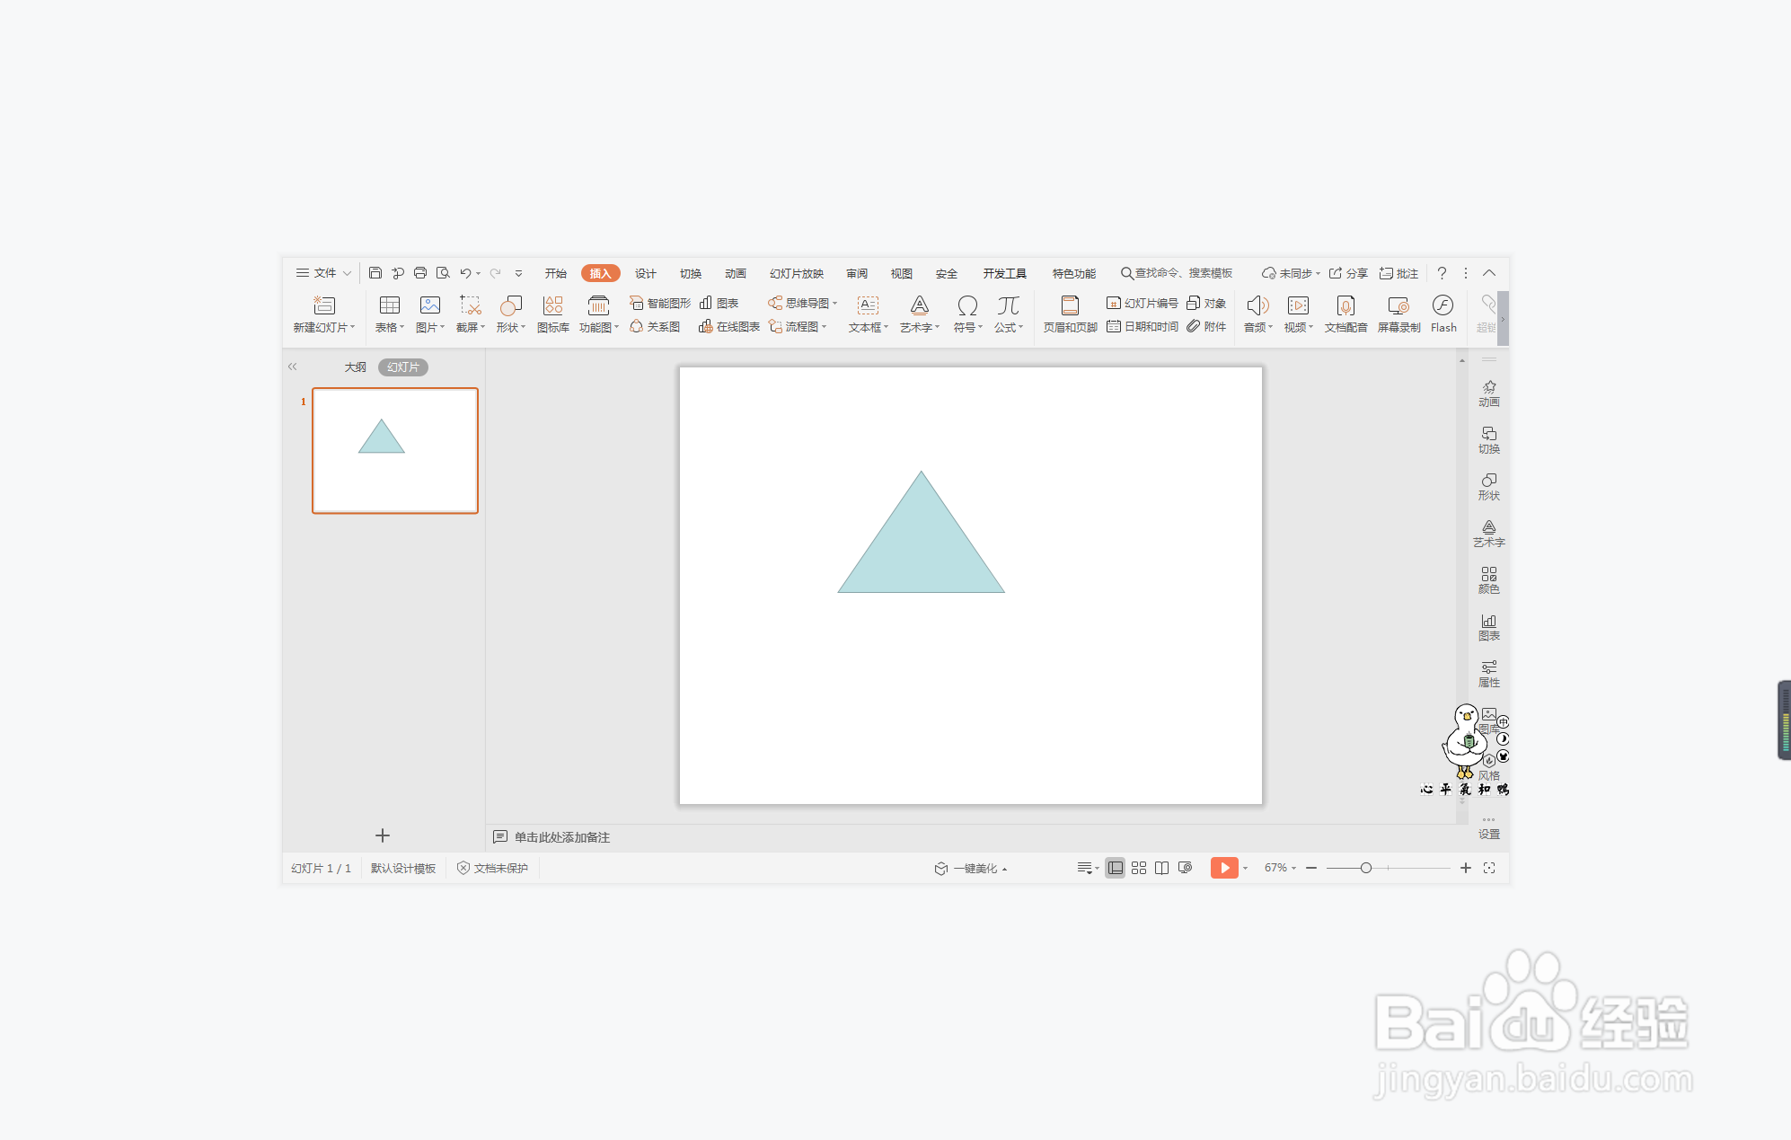1791x1140 pixels.
Task: Switch to the Design tab (设计)
Action: point(645,273)
